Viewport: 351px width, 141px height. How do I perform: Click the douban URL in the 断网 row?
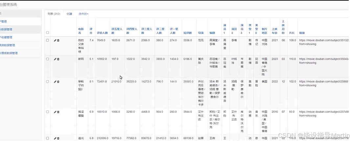pyautogui.click(x=324, y=61)
